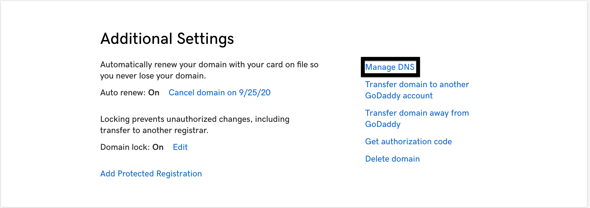590x208 pixels.
Task: Click the 'Automatically renew your domain' description
Action: pos(209,70)
